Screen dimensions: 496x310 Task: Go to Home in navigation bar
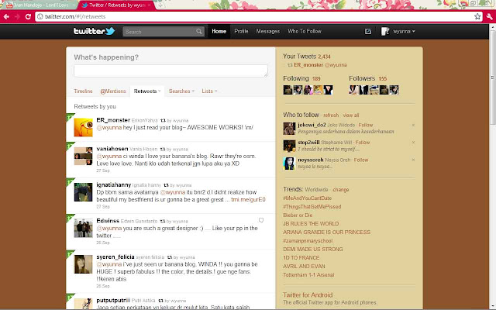pyautogui.click(x=219, y=31)
